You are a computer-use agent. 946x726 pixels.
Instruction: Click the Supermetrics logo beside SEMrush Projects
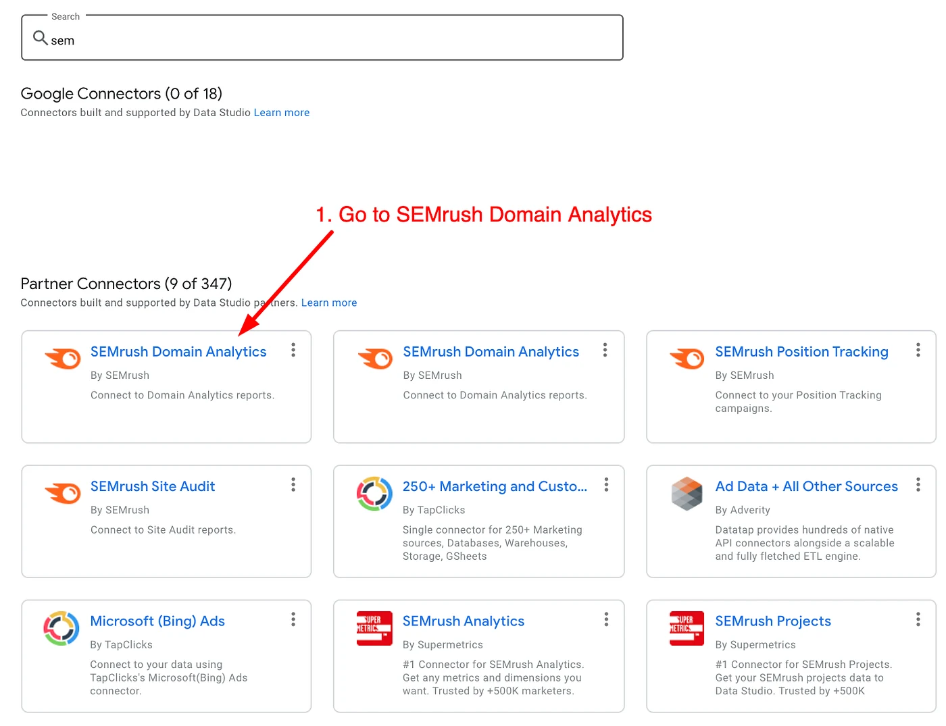[x=687, y=629]
